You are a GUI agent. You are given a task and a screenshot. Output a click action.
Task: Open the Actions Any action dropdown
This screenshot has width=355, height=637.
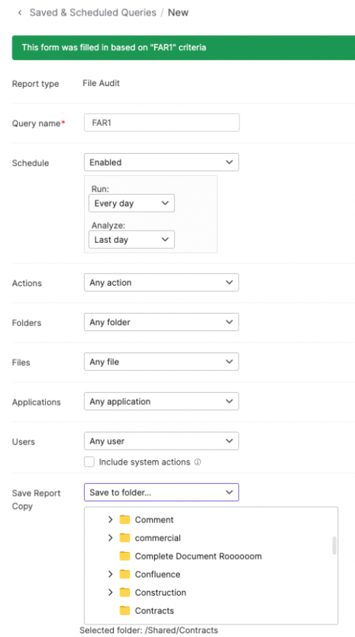tap(162, 282)
